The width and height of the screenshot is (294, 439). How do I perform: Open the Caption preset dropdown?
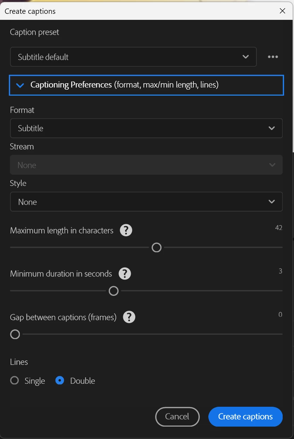tap(133, 57)
